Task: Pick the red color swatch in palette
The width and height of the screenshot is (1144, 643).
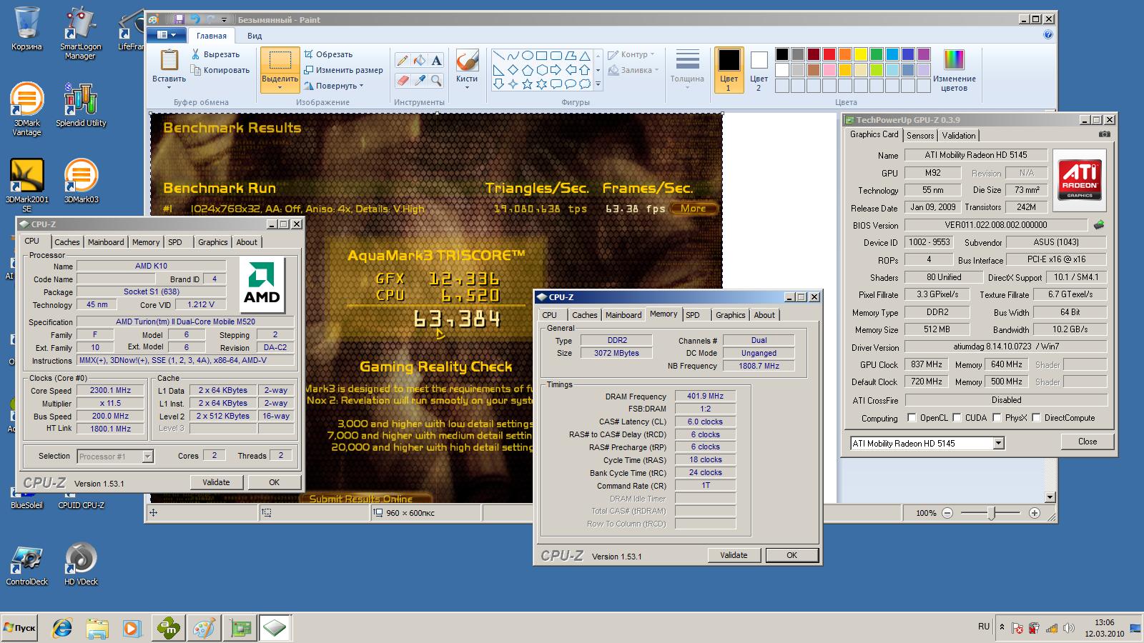Action: [x=829, y=54]
